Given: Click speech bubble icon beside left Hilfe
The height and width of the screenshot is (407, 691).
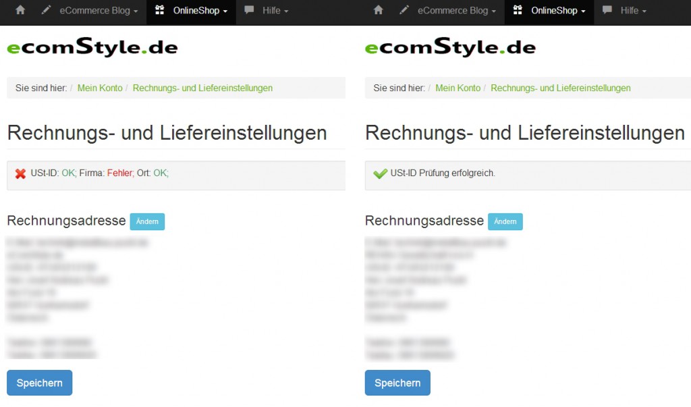Looking at the screenshot, I should coord(249,9).
